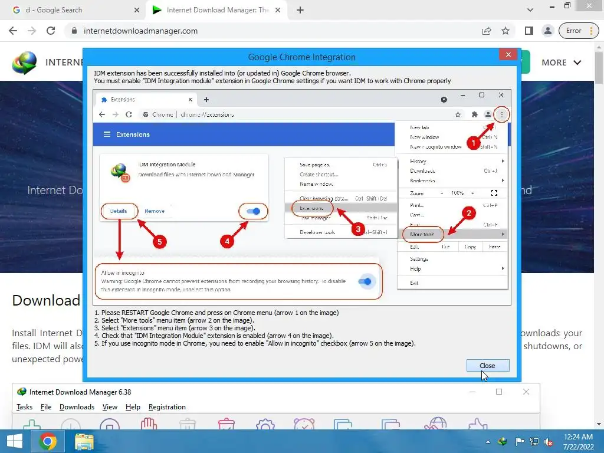Click the Close button in integration dialog
Viewport: 604px width, 453px height.
coord(488,366)
